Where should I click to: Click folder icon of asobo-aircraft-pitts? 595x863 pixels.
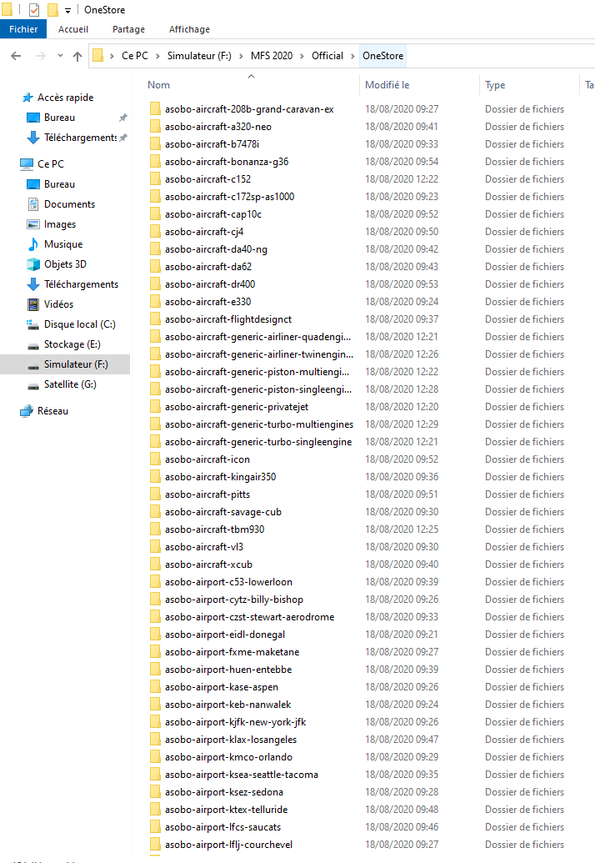[x=155, y=494]
